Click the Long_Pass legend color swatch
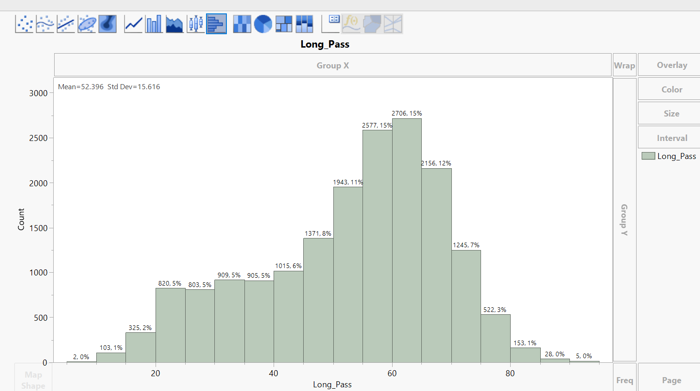This screenshot has width=700, height=391. (647, 156)
